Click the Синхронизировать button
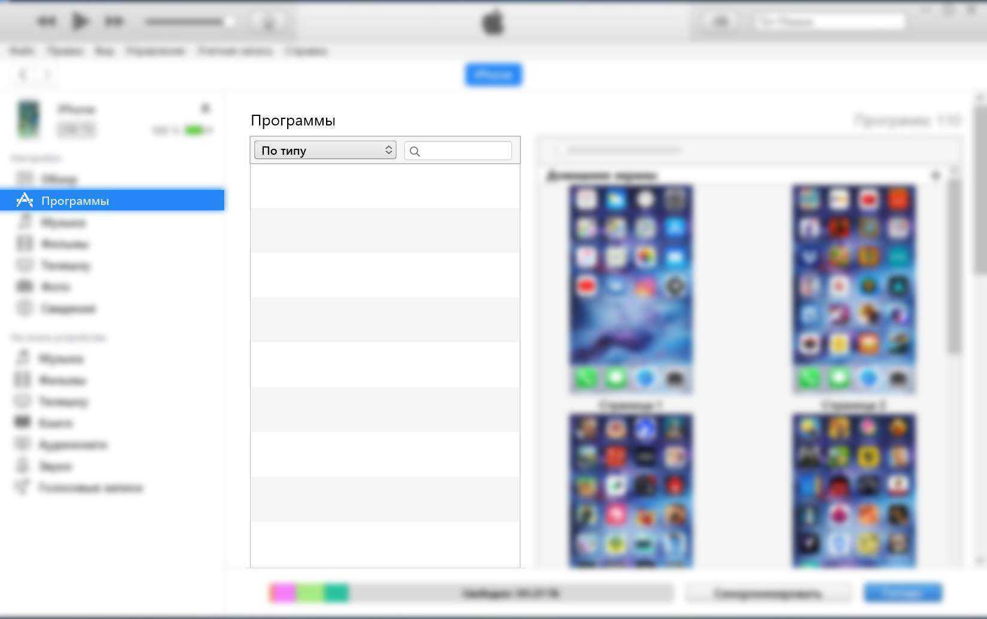The width and height of the screenshot is (987, 619). 768,593
